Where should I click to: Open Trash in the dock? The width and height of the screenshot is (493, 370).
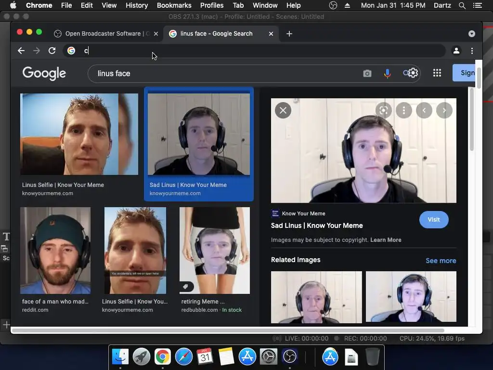(x=372, y=357)
